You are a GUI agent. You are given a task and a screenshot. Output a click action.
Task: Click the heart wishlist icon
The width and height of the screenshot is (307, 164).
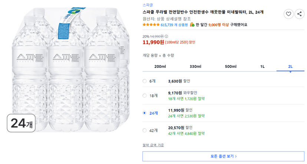[288, 14]
